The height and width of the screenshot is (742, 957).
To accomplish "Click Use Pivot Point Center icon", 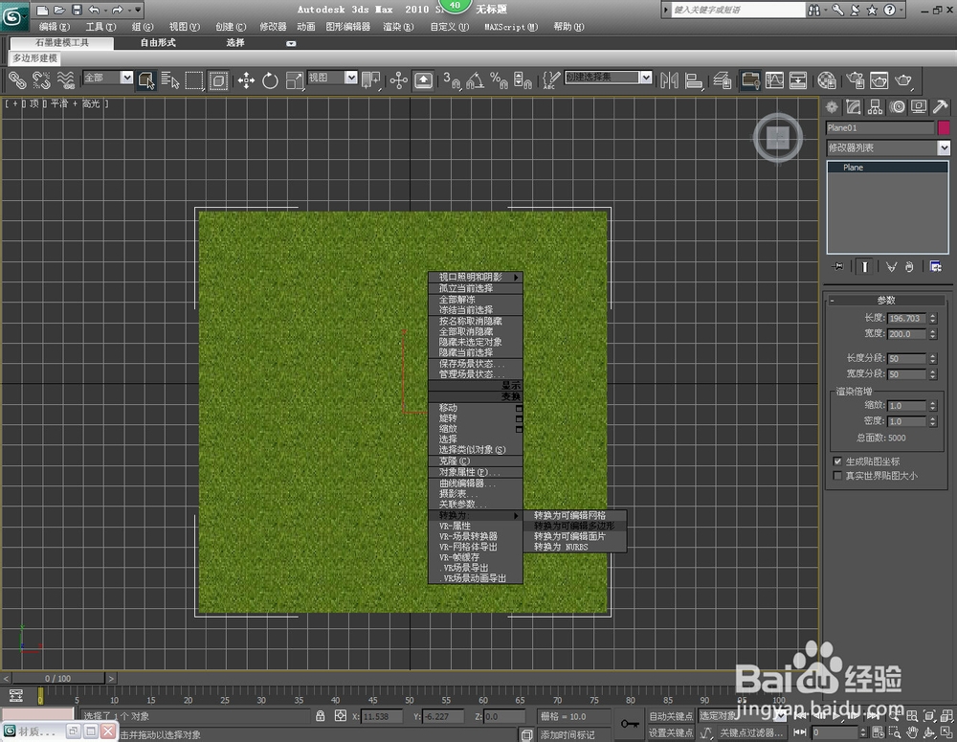I will [x=371, y=80].
